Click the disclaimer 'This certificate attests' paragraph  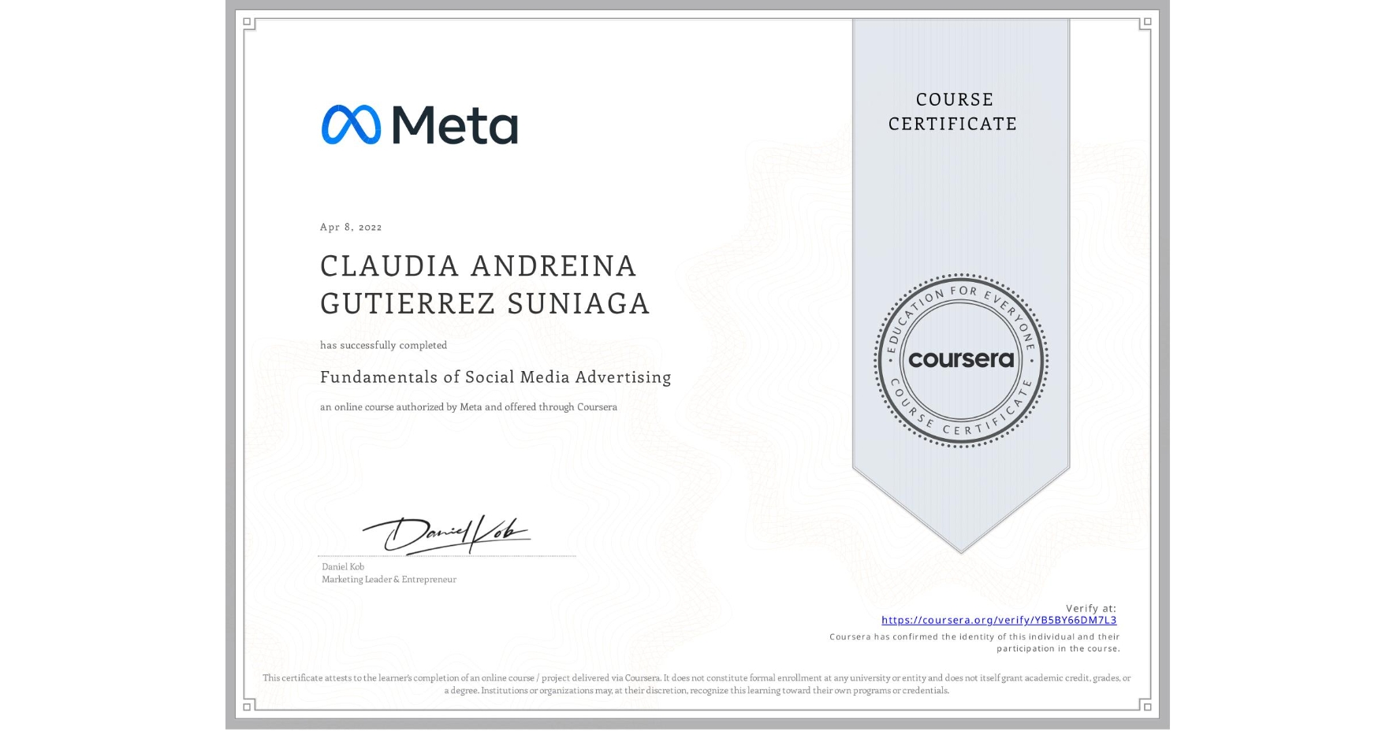(x=697, y=684)
